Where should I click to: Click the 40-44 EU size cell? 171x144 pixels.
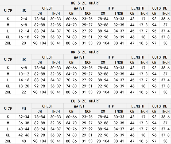24,129
